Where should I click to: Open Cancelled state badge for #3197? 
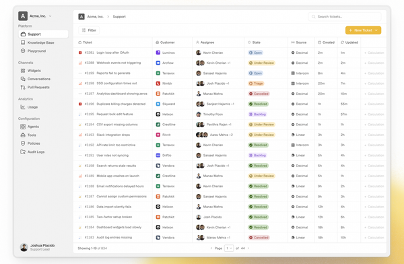259,94
